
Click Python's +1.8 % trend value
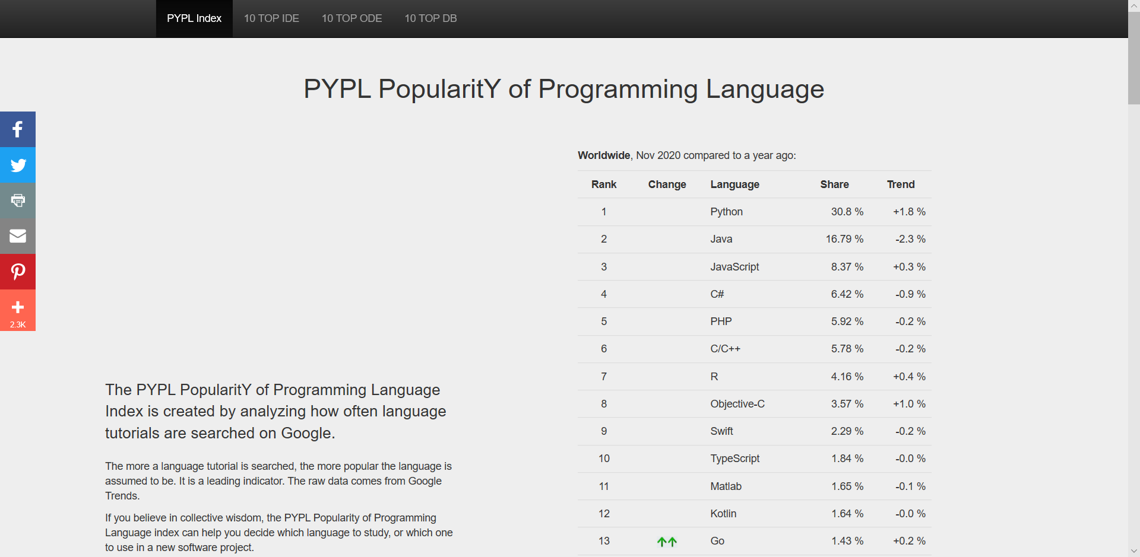coord(909,212)
